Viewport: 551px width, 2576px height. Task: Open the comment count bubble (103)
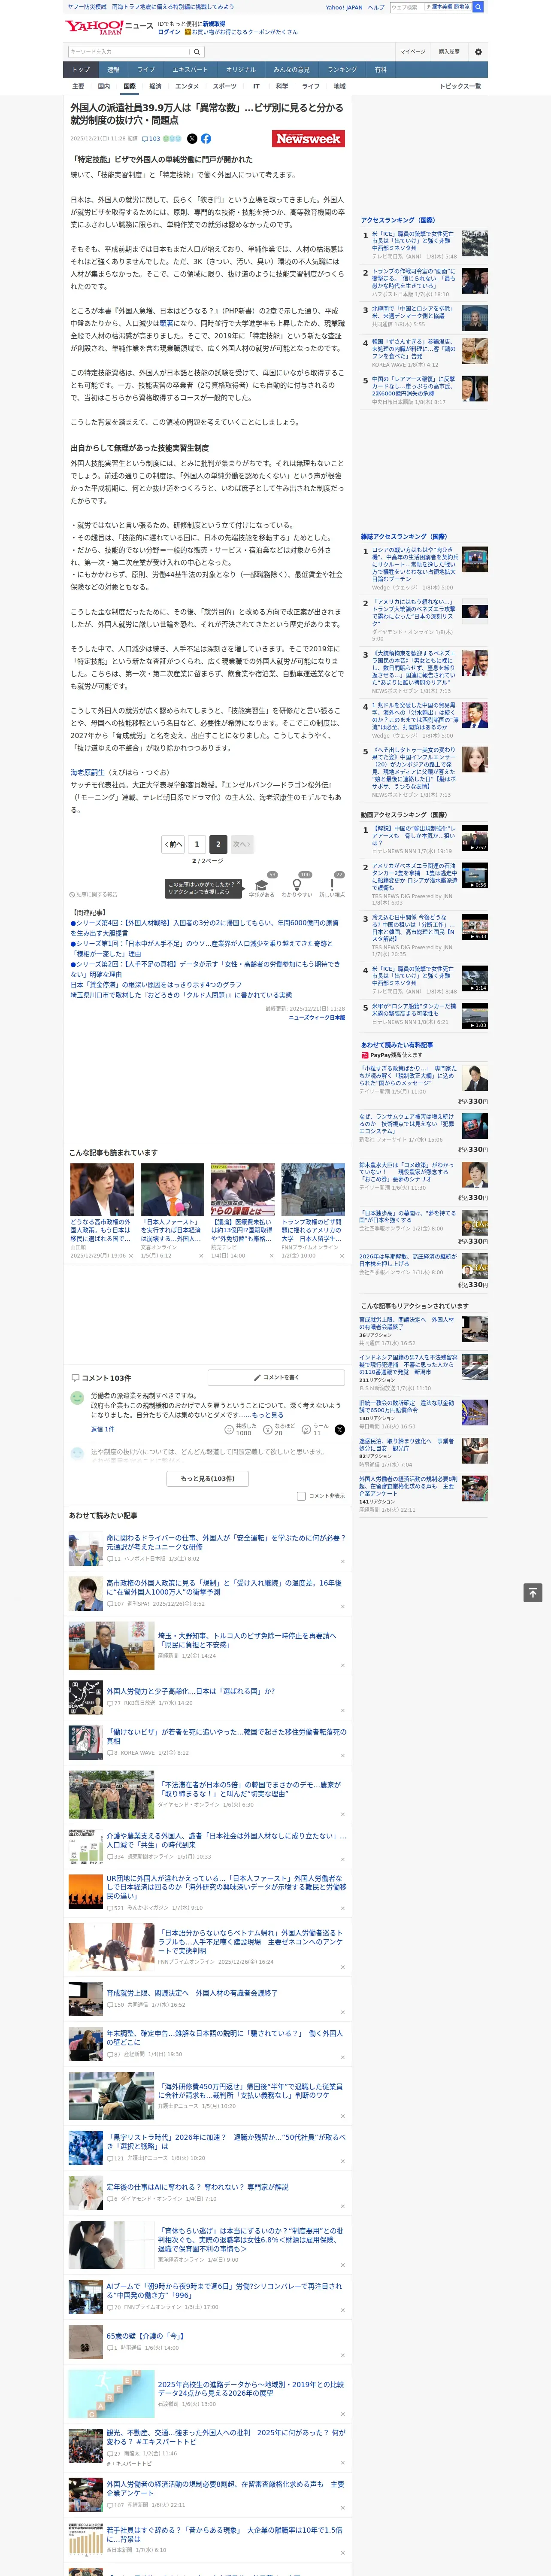pos(151,139)
